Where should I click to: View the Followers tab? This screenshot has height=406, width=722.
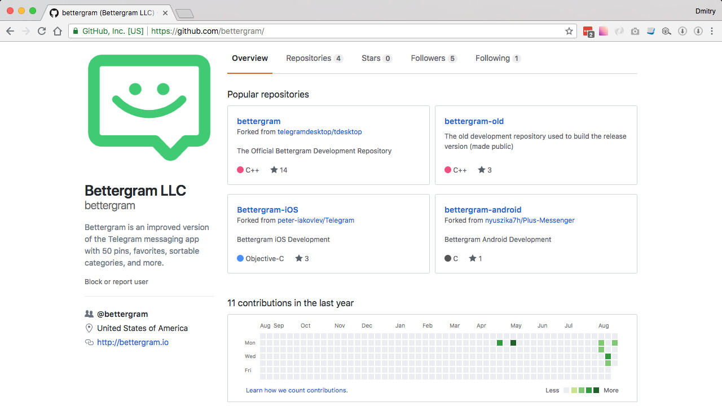coord(434,58)
